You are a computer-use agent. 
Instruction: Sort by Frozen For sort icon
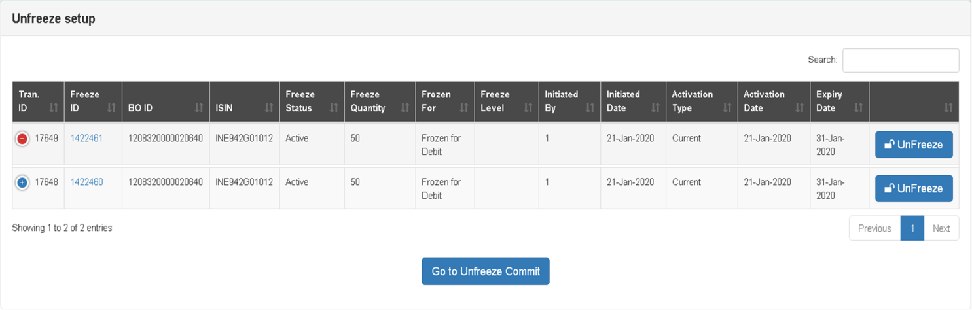[464, 108]
